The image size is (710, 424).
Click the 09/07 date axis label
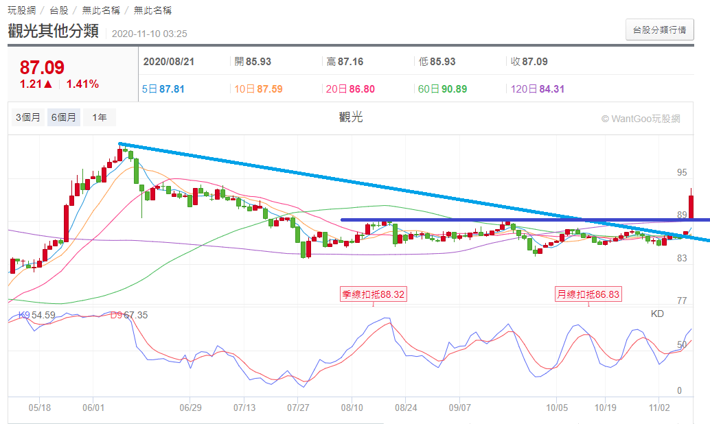pos(459,408)
